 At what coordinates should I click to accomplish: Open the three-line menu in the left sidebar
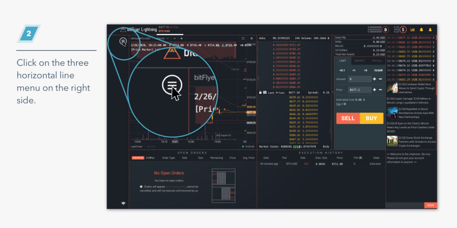[123, 41]
